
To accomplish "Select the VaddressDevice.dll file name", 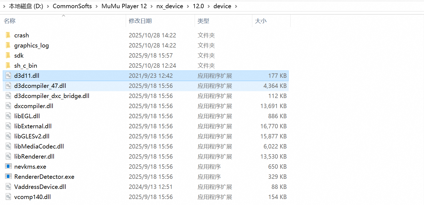I will point(40,187).
